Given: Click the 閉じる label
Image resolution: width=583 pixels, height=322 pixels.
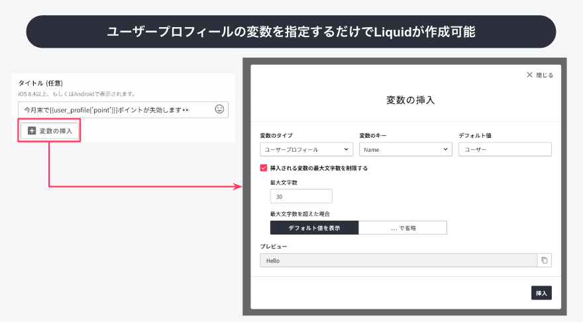Looking at the screenshot, I should coord(545,75).
